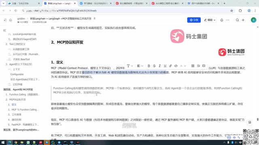Select outline item '2、MCP 与 Function Calling'
Viewport: 259px width, 145px height.
23,110
